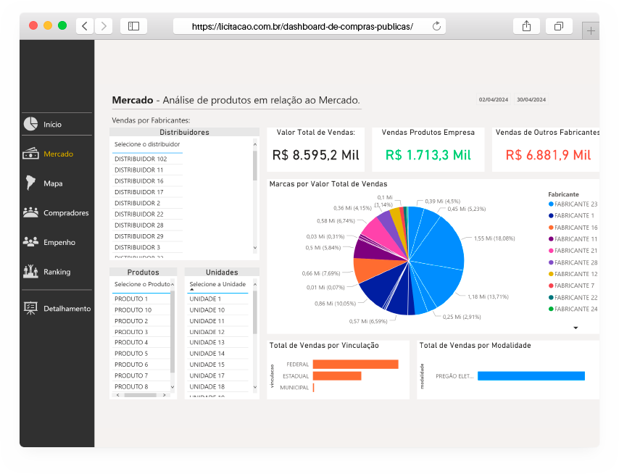Click the Início pie chart icon

click(30, 124)
